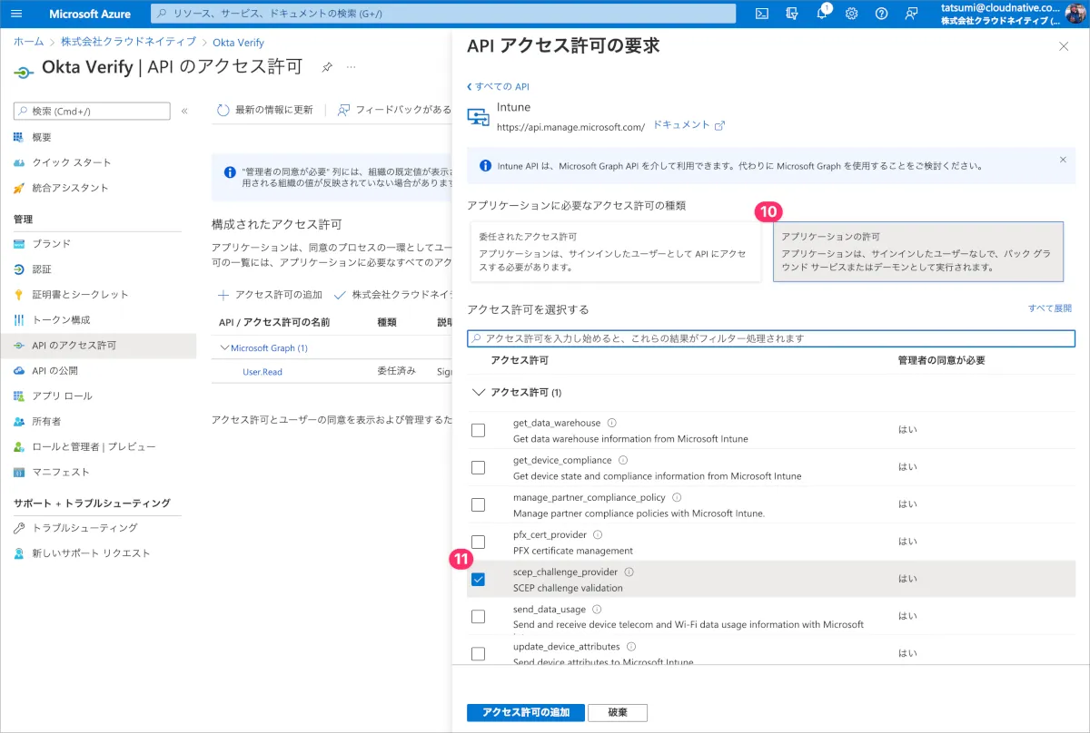Open 証明書とシークレット in the sidebar
Image resolution: width=1090 pixels, height=733 pixels.
click(80, 295)
